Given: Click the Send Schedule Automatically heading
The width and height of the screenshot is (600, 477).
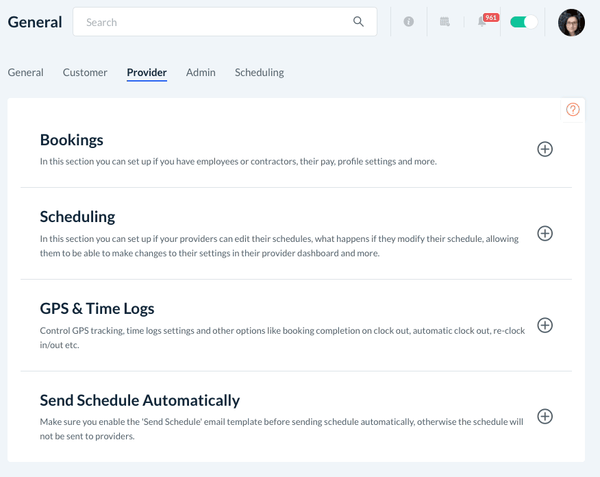Looking at the screenshot, I should click(x=140, y=400).
